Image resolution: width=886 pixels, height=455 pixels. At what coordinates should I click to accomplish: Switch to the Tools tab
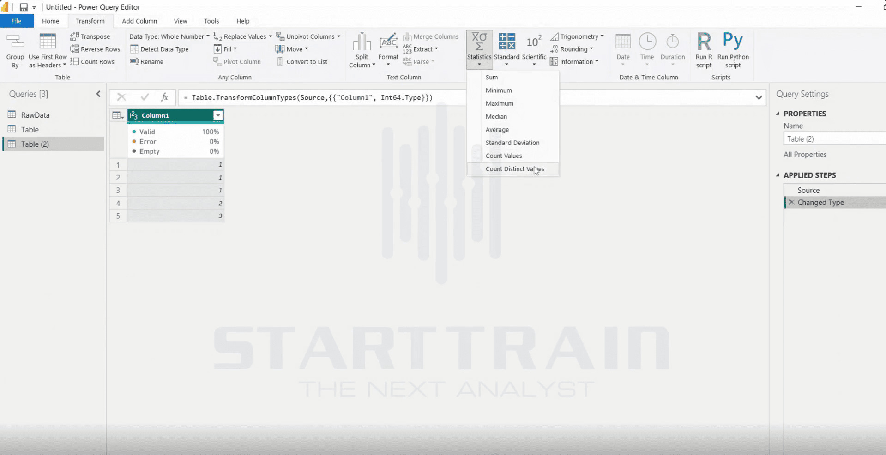211,21
